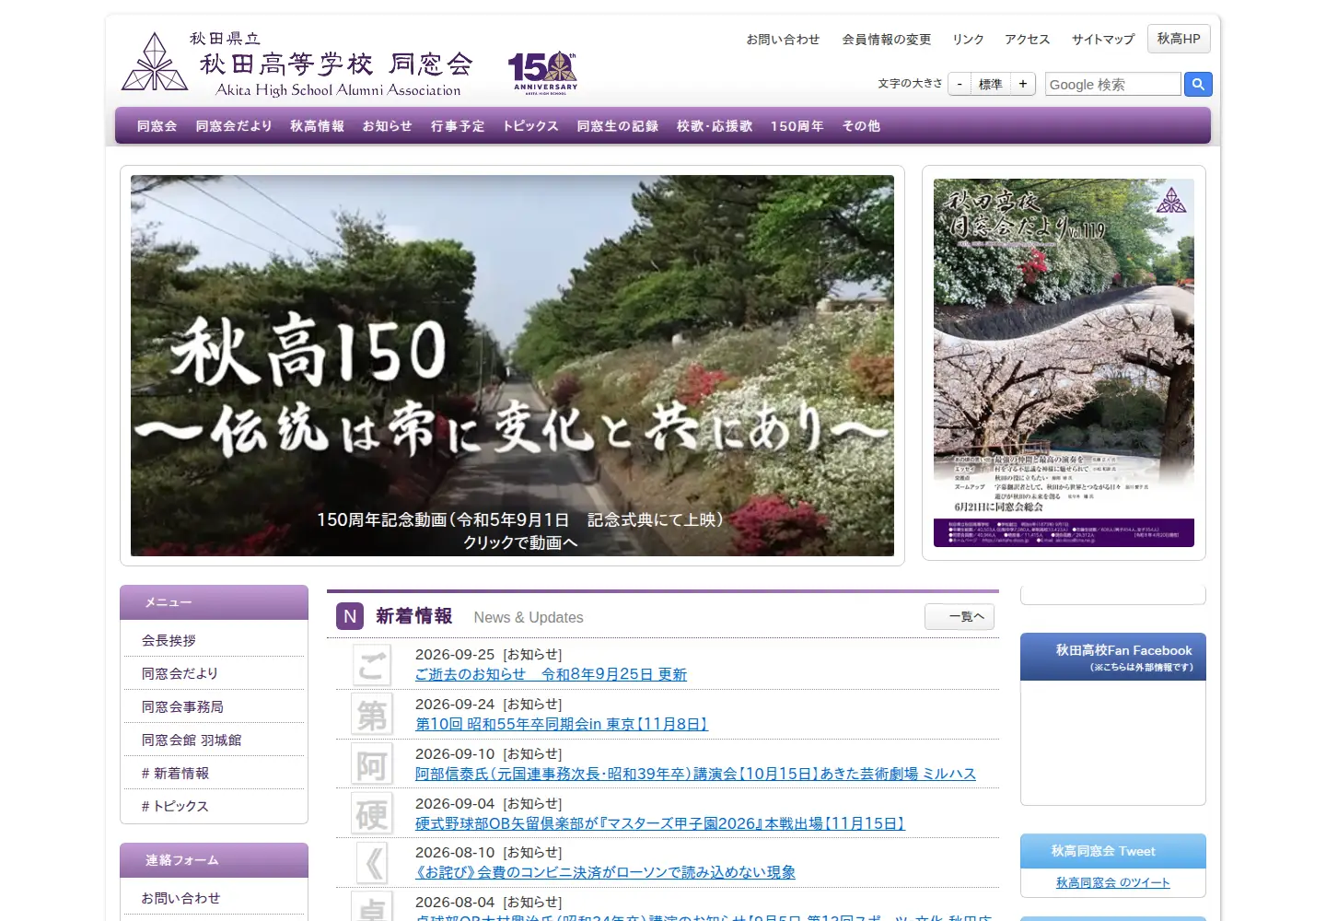Click the blue search magnifier button
This screenshot has width=1326, height=921.
click(x=1198, y=84)
